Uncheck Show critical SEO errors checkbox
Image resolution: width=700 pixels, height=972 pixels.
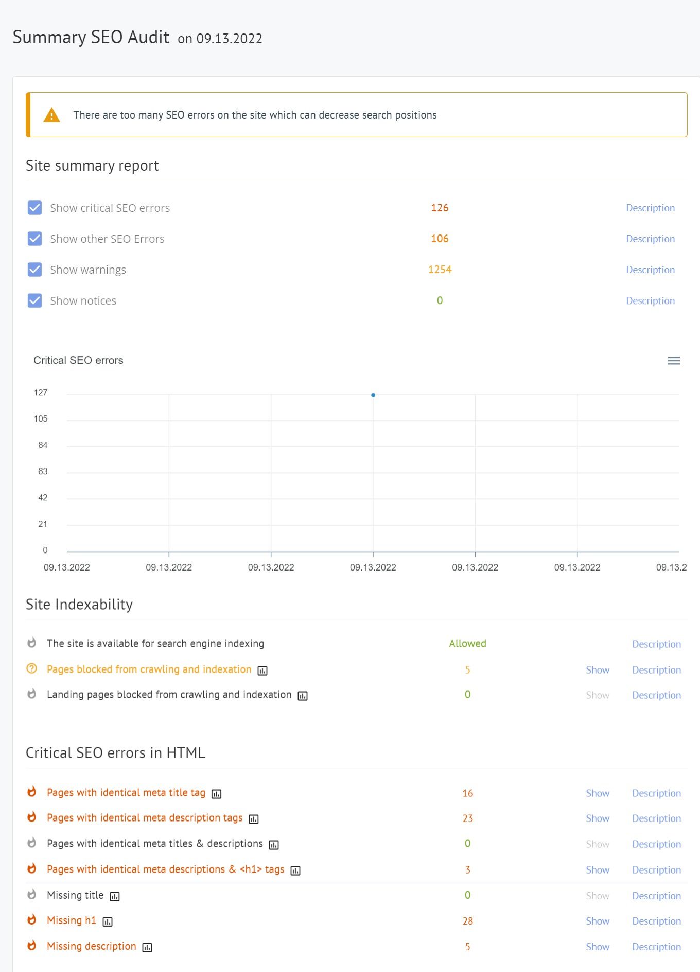tap(34, 208)
